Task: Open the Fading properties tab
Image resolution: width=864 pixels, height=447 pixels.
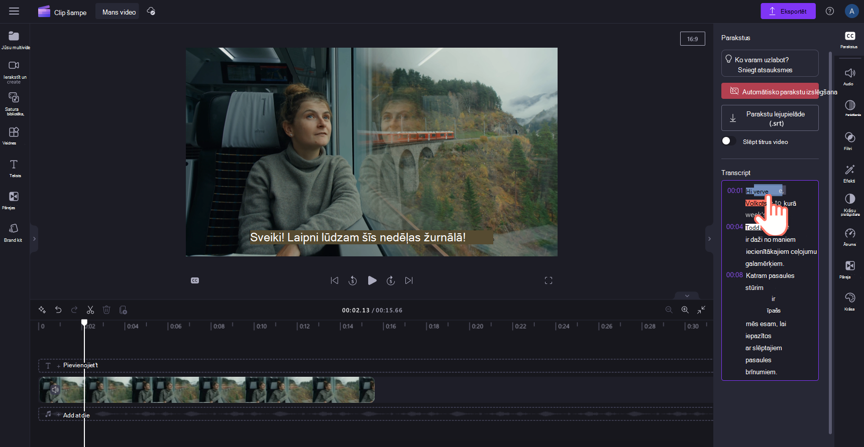Action: (850, 108)
